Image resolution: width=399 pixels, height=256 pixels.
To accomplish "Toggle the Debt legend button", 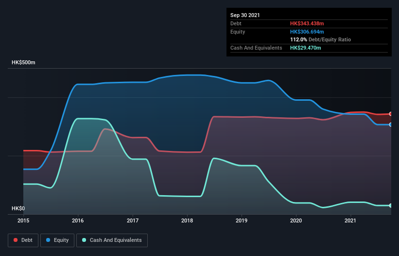I will point(23,240).
